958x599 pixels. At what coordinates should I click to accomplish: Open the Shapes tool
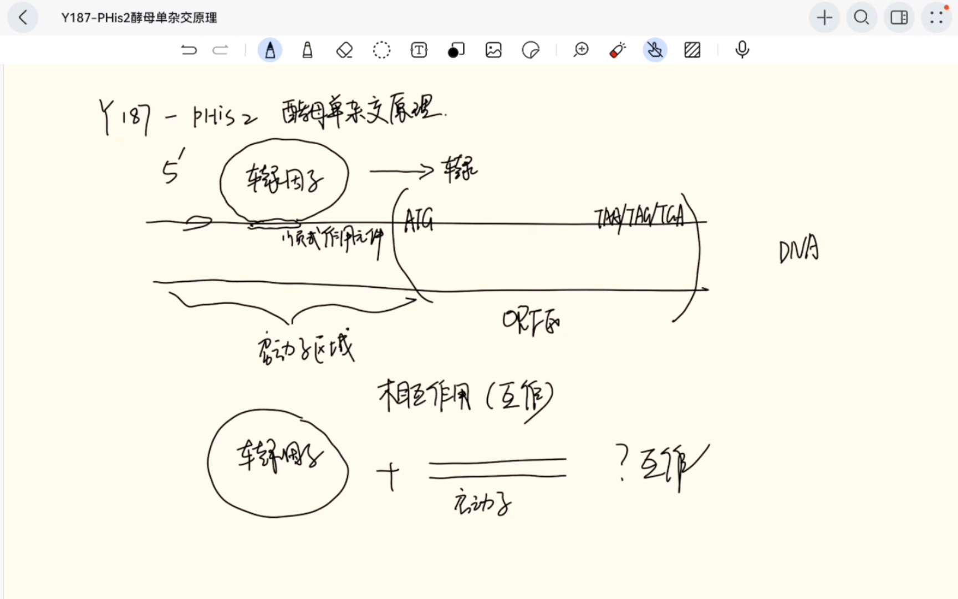(x=456, y=50)
